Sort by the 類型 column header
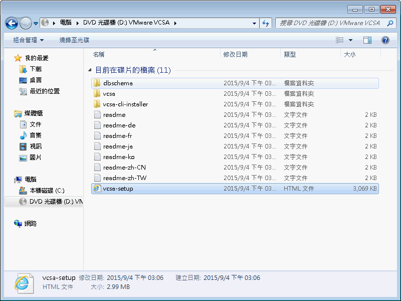 pos(290,55)
